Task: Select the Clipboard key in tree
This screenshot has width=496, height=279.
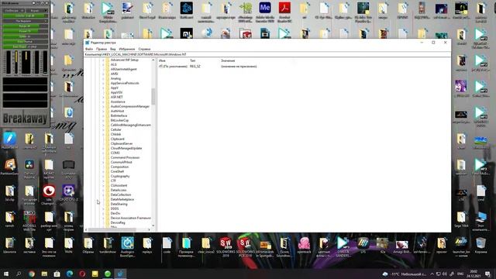Action: (x=117, y=139)
